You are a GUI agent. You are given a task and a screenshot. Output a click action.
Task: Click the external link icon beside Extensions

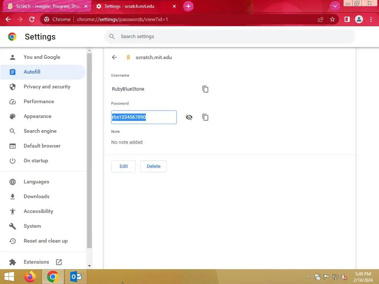click(x=59, y=262)
